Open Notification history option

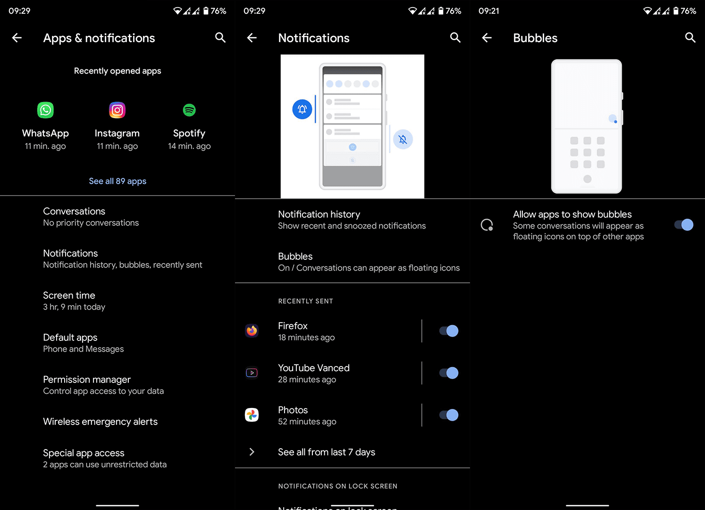[x=352, y=220]
